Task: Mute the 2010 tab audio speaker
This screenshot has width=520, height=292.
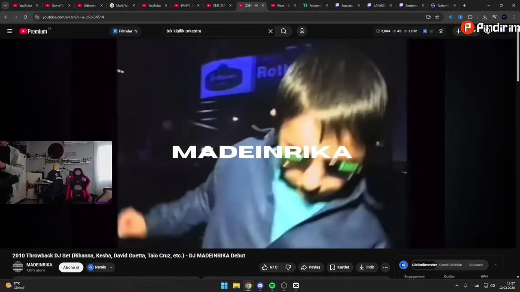Action: (256, 6)
